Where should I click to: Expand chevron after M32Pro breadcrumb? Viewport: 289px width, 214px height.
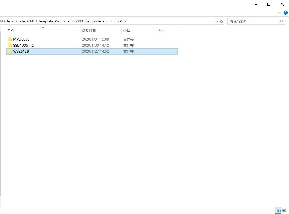(16, 22)
